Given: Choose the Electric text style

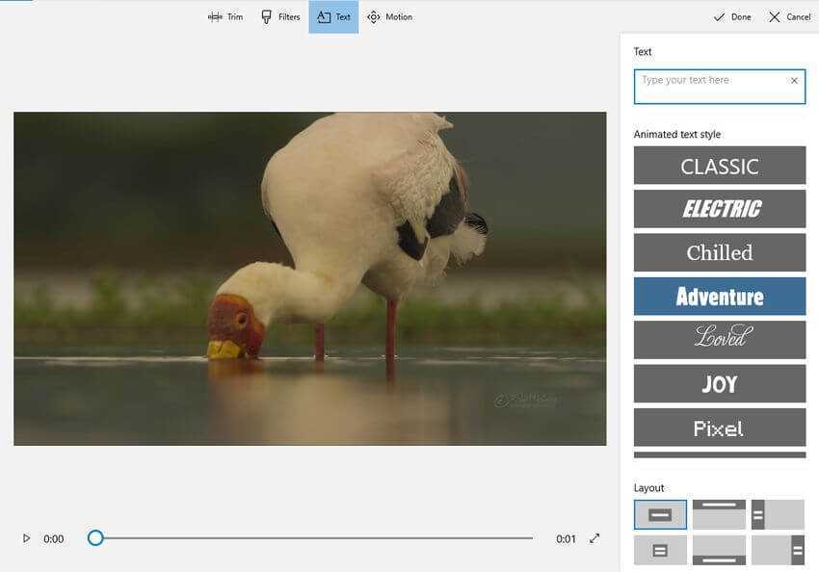Looking at the screenshot, I should coord(720,209).
